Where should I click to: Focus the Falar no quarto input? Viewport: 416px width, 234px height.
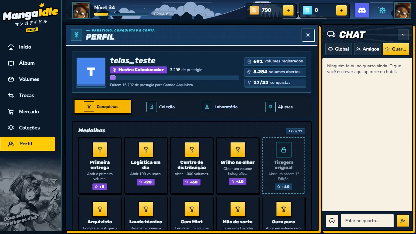pos(367,221)
